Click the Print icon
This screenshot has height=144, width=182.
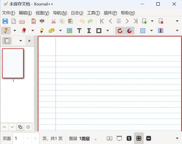click(42, 21)
